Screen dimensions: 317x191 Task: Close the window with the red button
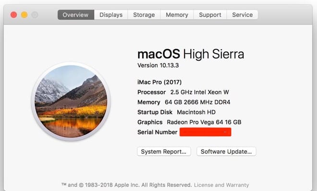[x=14, y=15]
